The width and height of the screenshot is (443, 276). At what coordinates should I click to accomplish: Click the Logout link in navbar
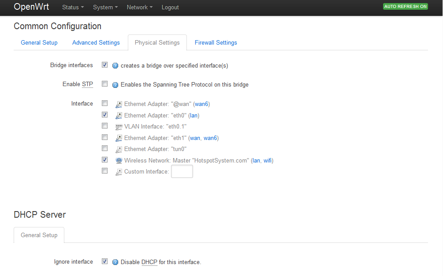170,8
